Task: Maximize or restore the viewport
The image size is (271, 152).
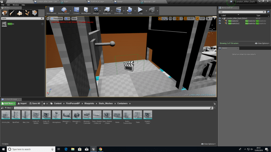Action: click(x=215, y=19)
